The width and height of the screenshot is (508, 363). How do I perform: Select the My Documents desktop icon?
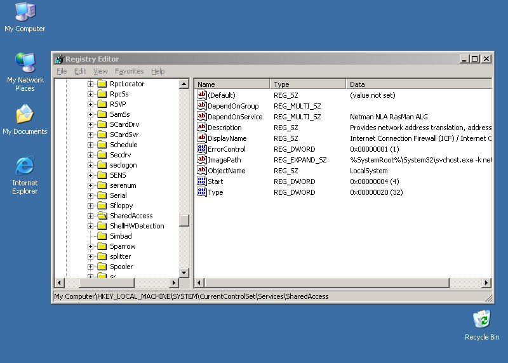click(x=25, y=119)
